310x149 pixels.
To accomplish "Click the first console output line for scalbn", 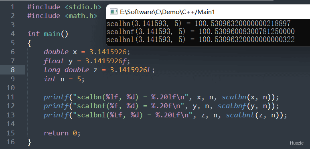I will [x=199, y=24].
